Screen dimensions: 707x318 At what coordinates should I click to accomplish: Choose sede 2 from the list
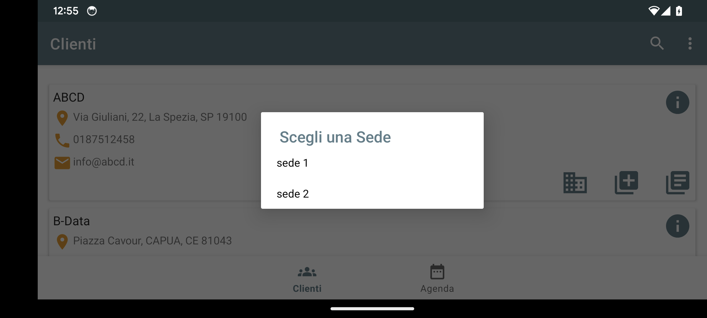(x=293, y=194)
